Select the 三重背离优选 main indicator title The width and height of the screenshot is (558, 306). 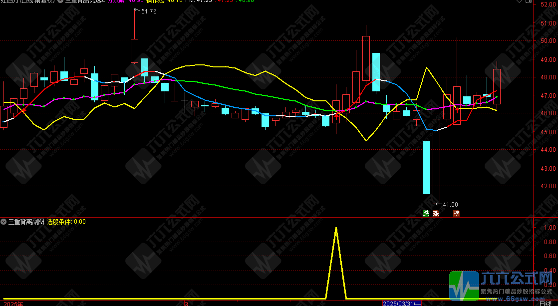point(85,1)
